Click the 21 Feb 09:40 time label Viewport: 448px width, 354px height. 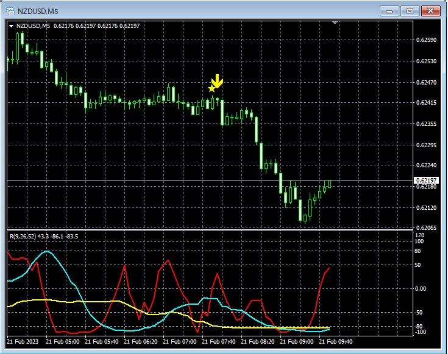click(336, 341)
